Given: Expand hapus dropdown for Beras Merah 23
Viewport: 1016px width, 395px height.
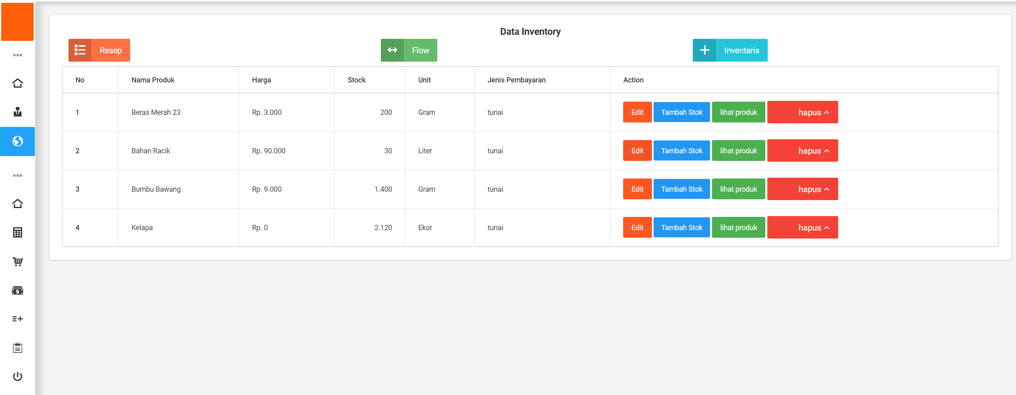Looking at the screenshot, I should [803, 112].
